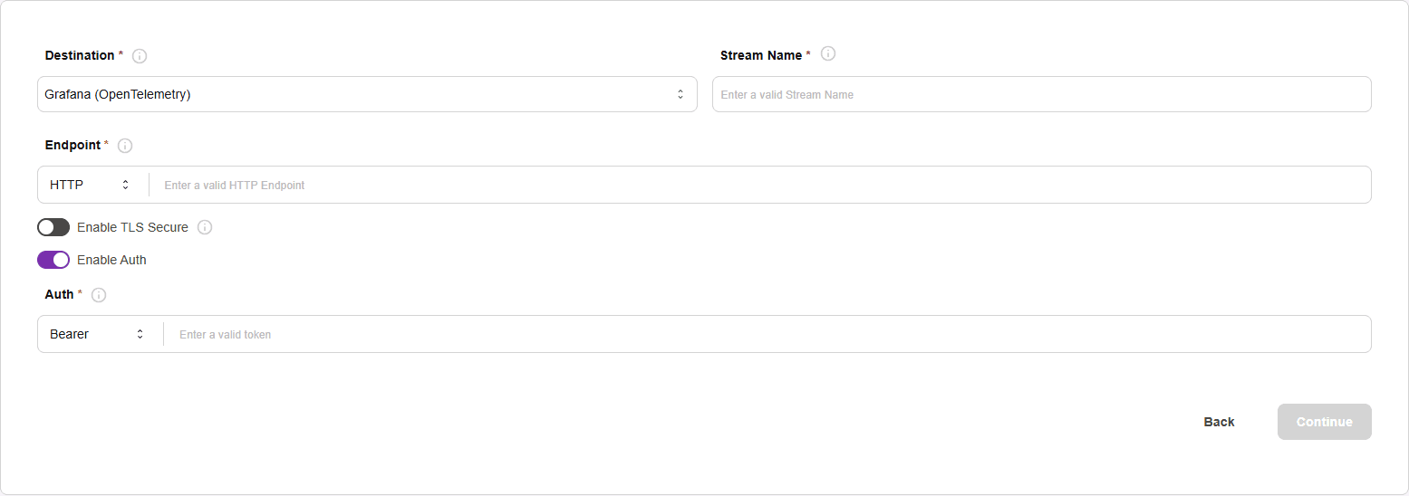Show the Endpoint field info tooltip icon
The height and width of the screenshot is (496, 1409).
[x=125, y=146]
